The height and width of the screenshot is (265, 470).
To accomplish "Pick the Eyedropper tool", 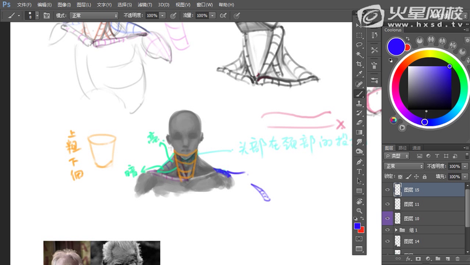I will pos(359,74).
